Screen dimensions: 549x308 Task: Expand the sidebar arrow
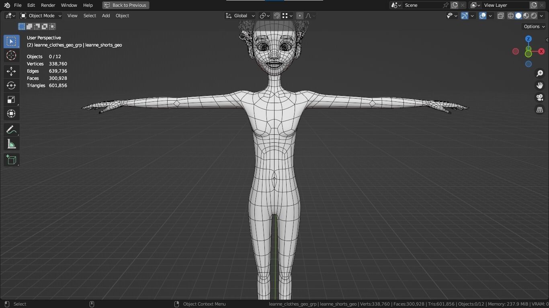547,40
